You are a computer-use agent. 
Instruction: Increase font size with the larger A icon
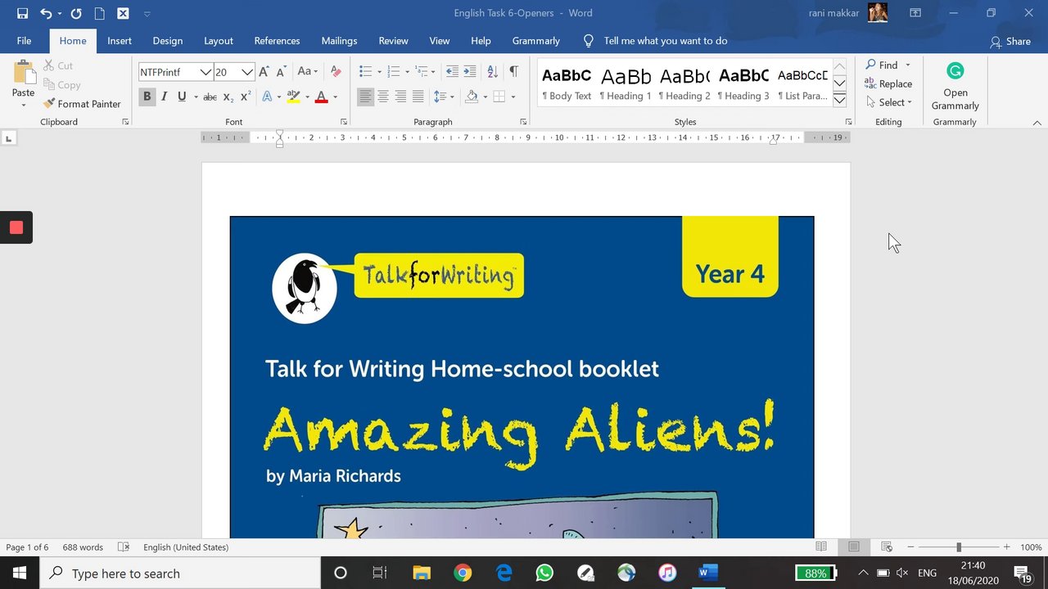264,72
